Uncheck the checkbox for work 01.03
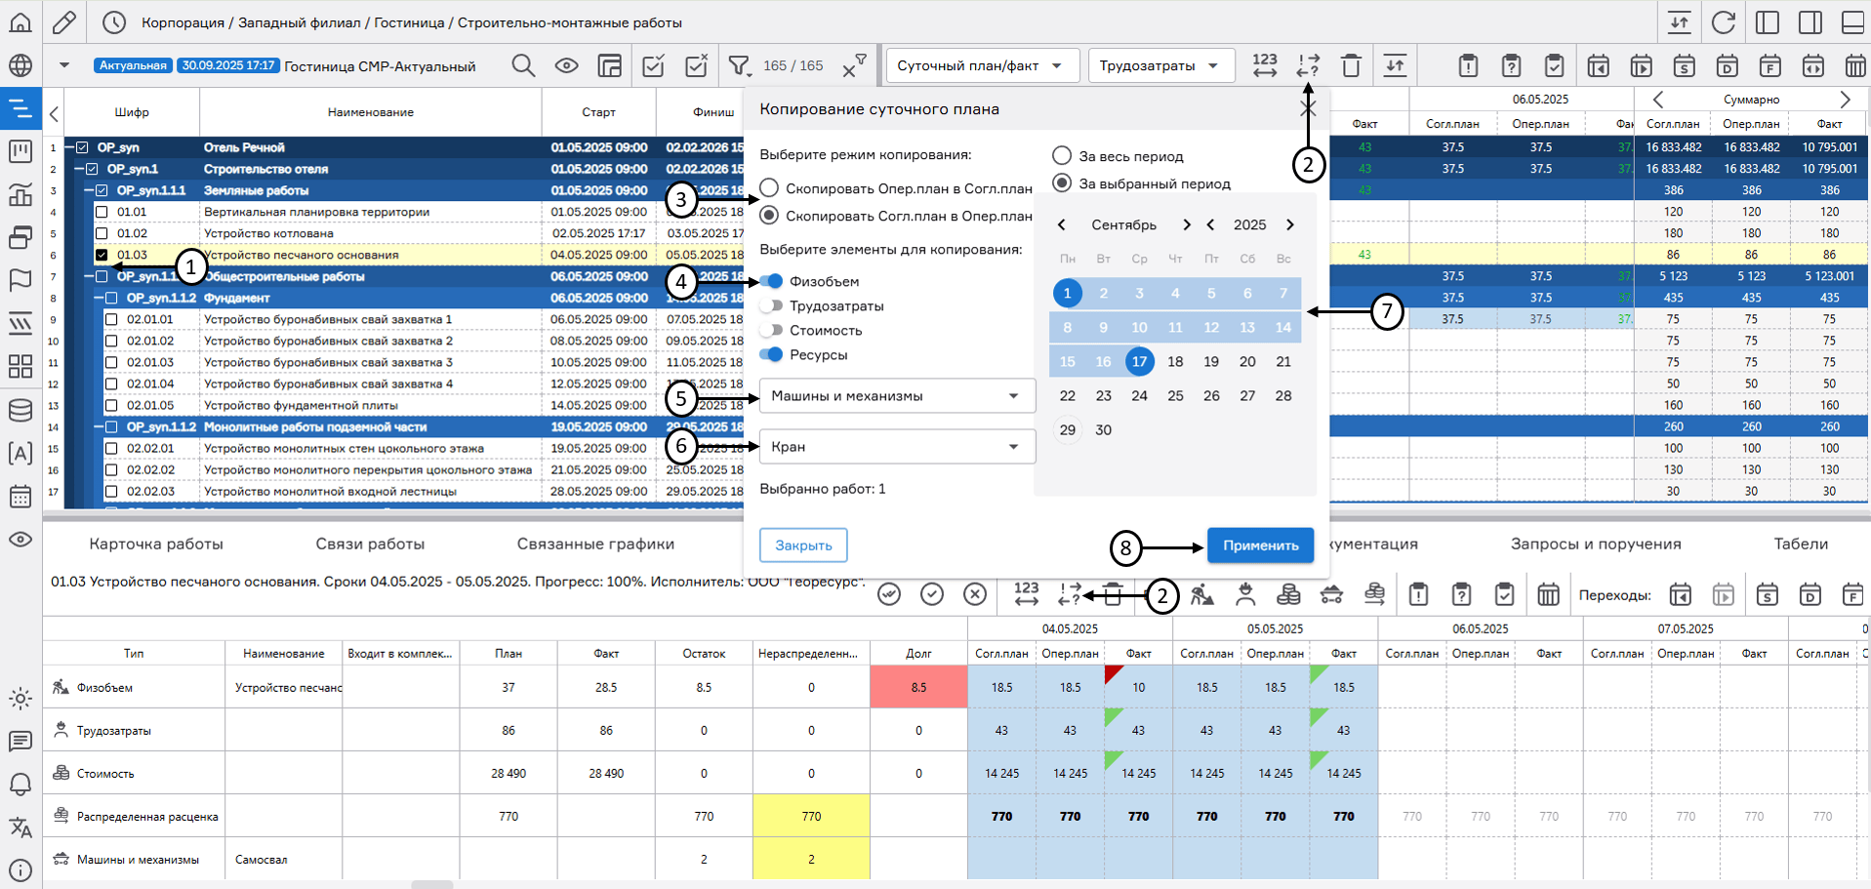The height and width of the screenshot is (889, 1871). (102, 255)
